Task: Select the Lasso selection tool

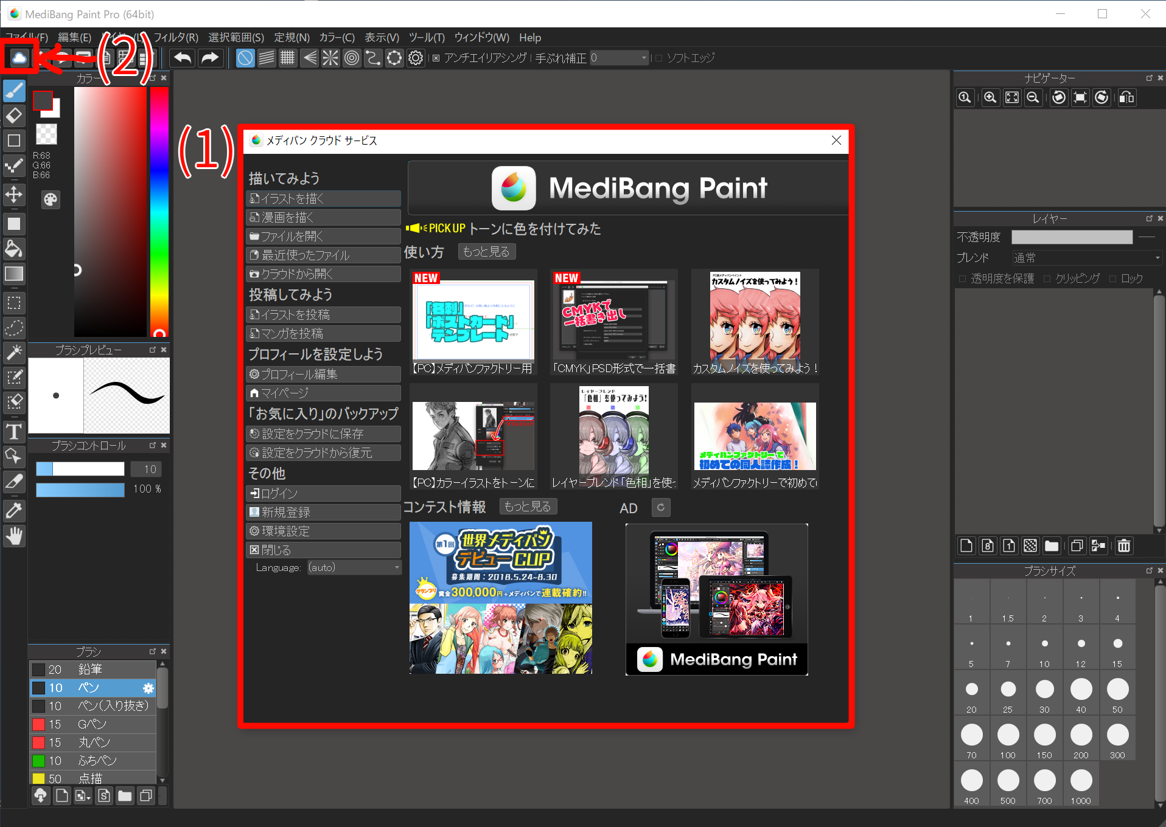Action: (14, 327)
